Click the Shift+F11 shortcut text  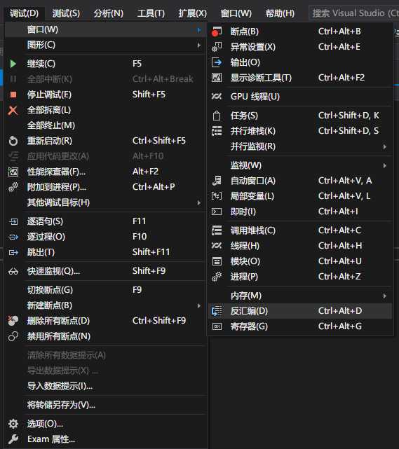point(151,252)
